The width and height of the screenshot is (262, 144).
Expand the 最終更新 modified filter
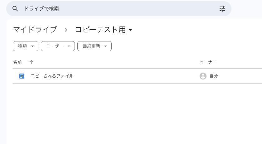tap(94, 46)
